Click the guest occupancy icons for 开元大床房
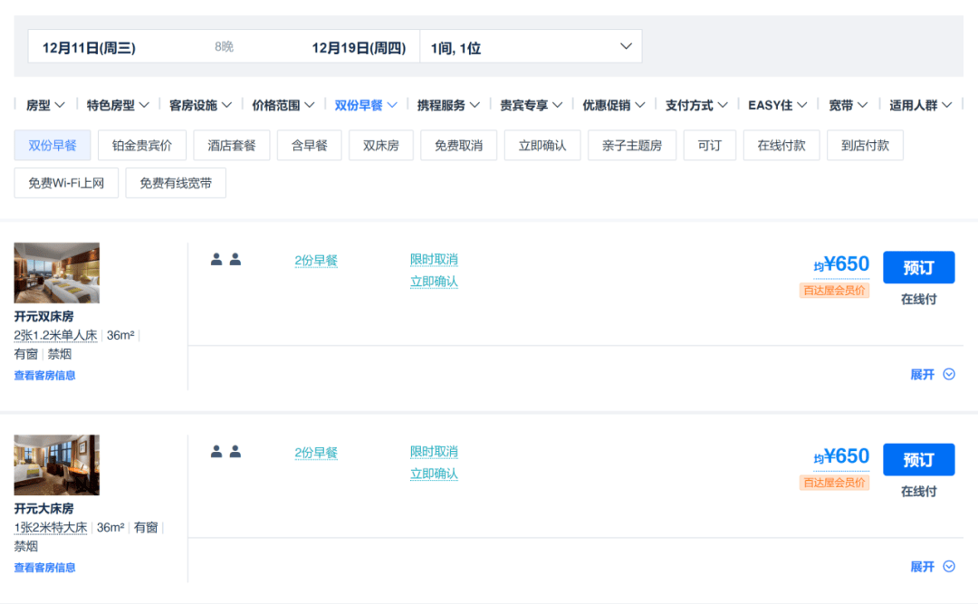 click(225, 451)
